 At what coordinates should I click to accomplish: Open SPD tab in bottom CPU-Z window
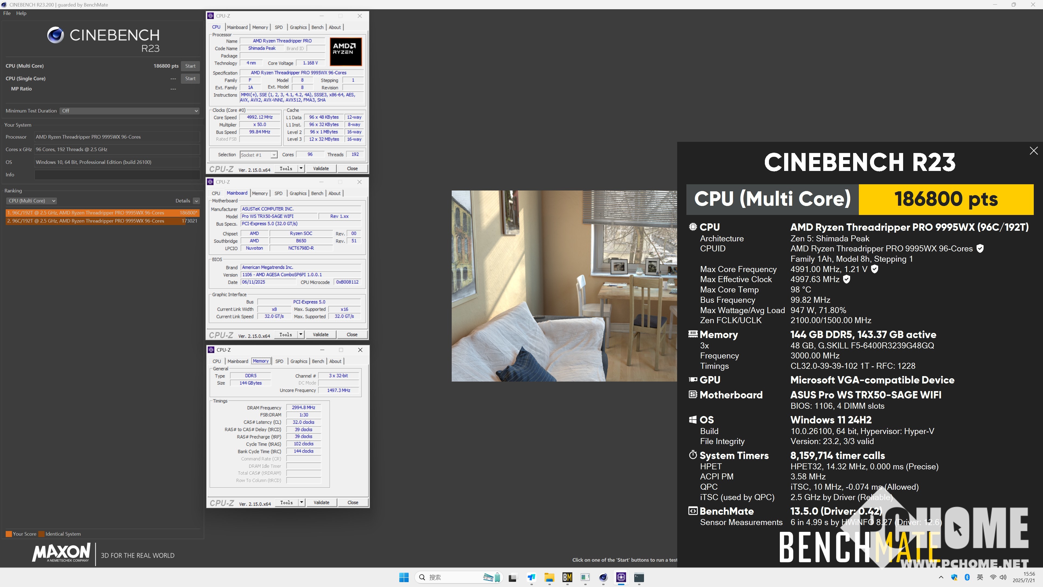pyautogui.click(x=279, y=361)
